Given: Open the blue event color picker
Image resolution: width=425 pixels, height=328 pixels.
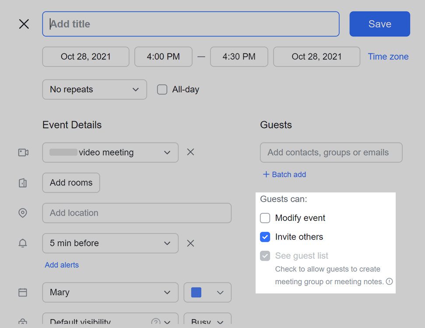Looking at the screenshot, I should 207,293.
